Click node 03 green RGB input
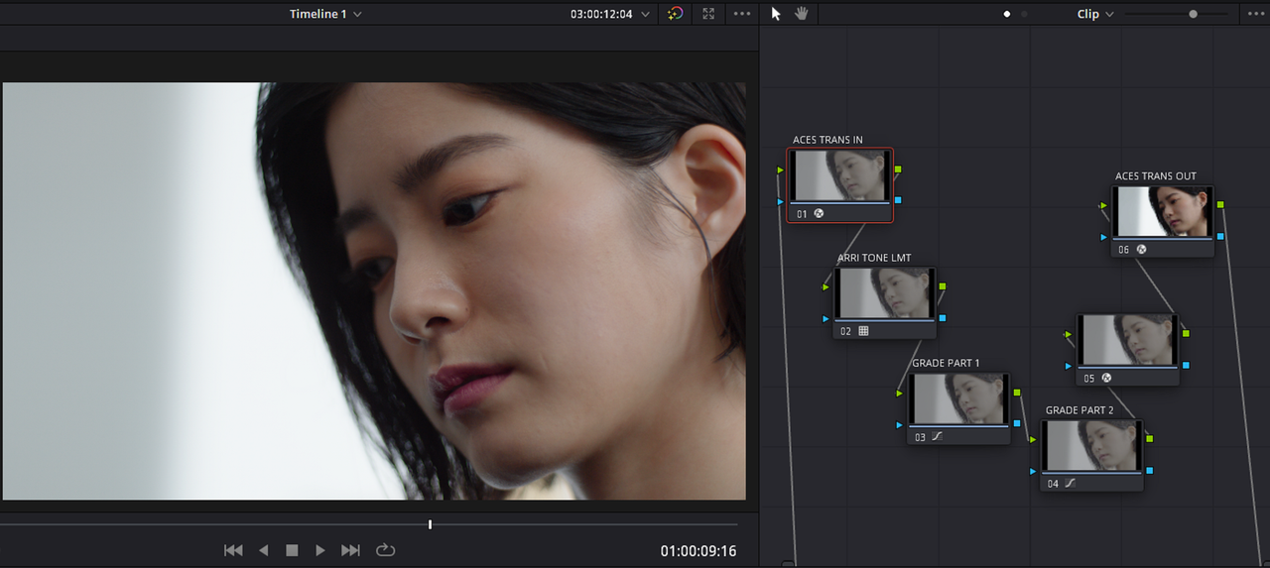 (899, 394)
